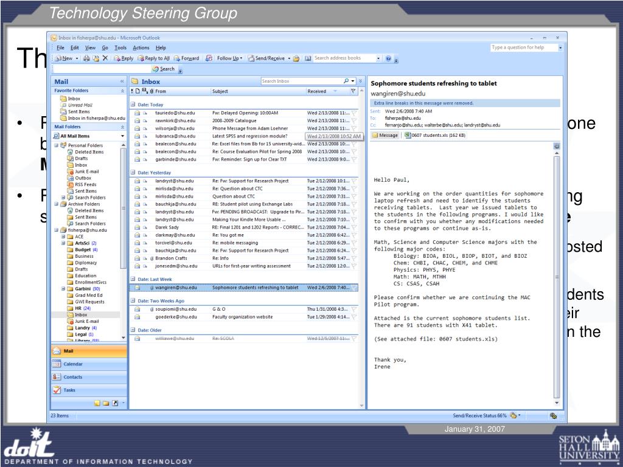Click the message list vertical scrollbar
The height and width of the screenshot is (467, 623).
tap(361, 248)
